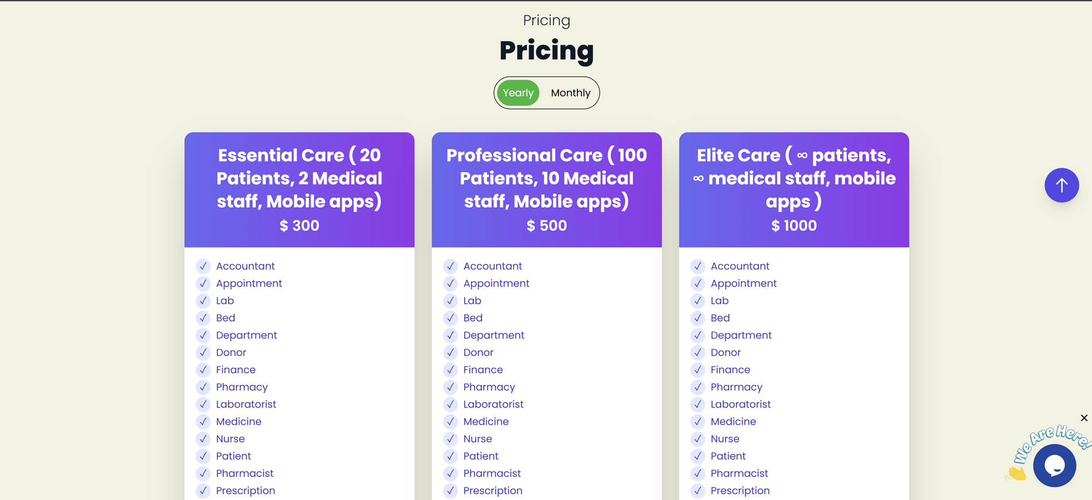The height and width of the screenshot is (500, 1092).
Task: Click Appointment feature in Essential Care list
Action: (x=249, y=283)
